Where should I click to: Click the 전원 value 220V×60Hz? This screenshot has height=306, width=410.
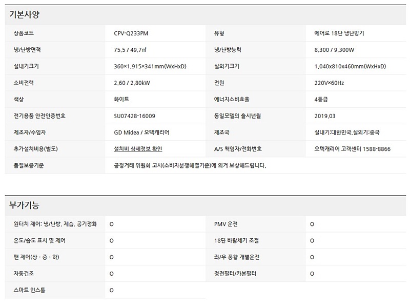[329, 83]
